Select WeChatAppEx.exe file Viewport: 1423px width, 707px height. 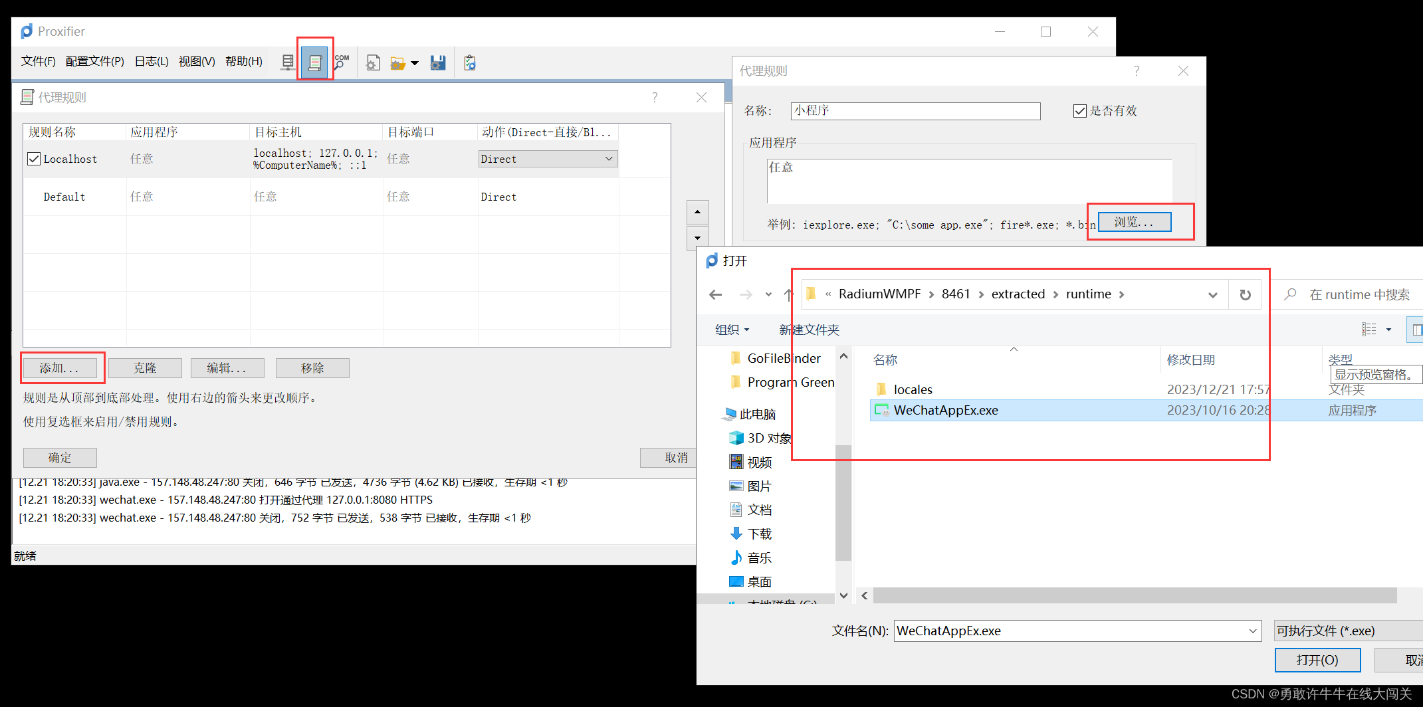(x=1146, y=410)
